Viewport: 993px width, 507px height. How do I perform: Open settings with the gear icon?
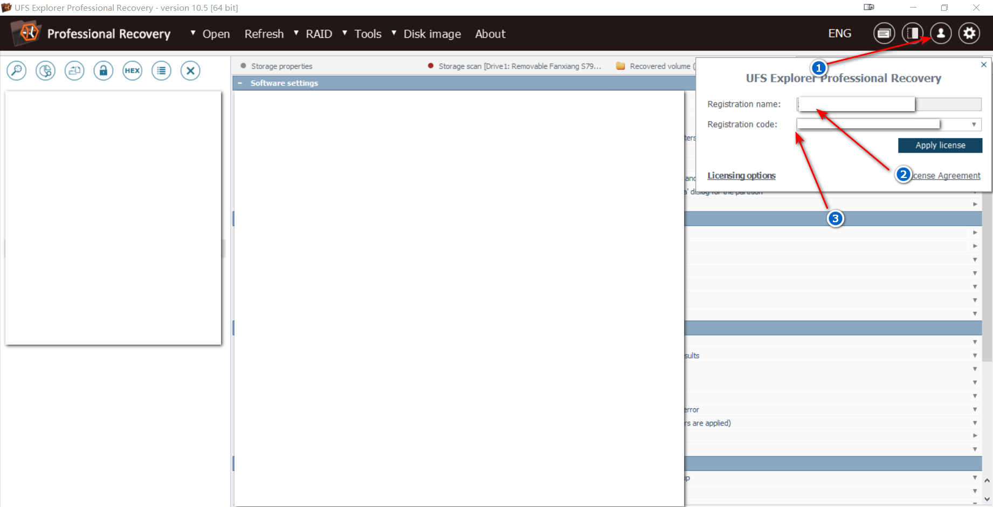point(969,33)
